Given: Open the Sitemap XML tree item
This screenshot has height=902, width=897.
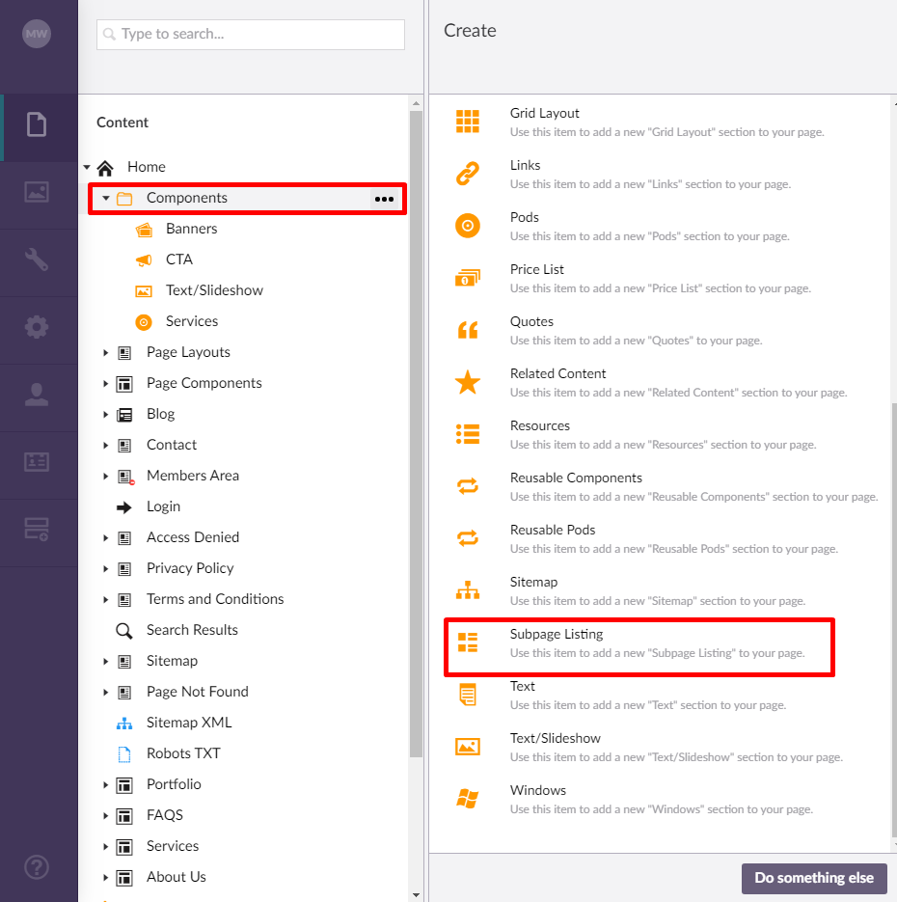Looking at the screenshot, I should 189,723.
